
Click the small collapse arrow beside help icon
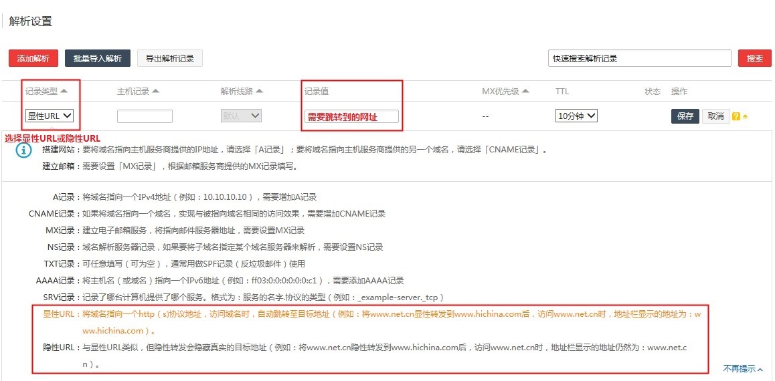click(x=745, y=116)
